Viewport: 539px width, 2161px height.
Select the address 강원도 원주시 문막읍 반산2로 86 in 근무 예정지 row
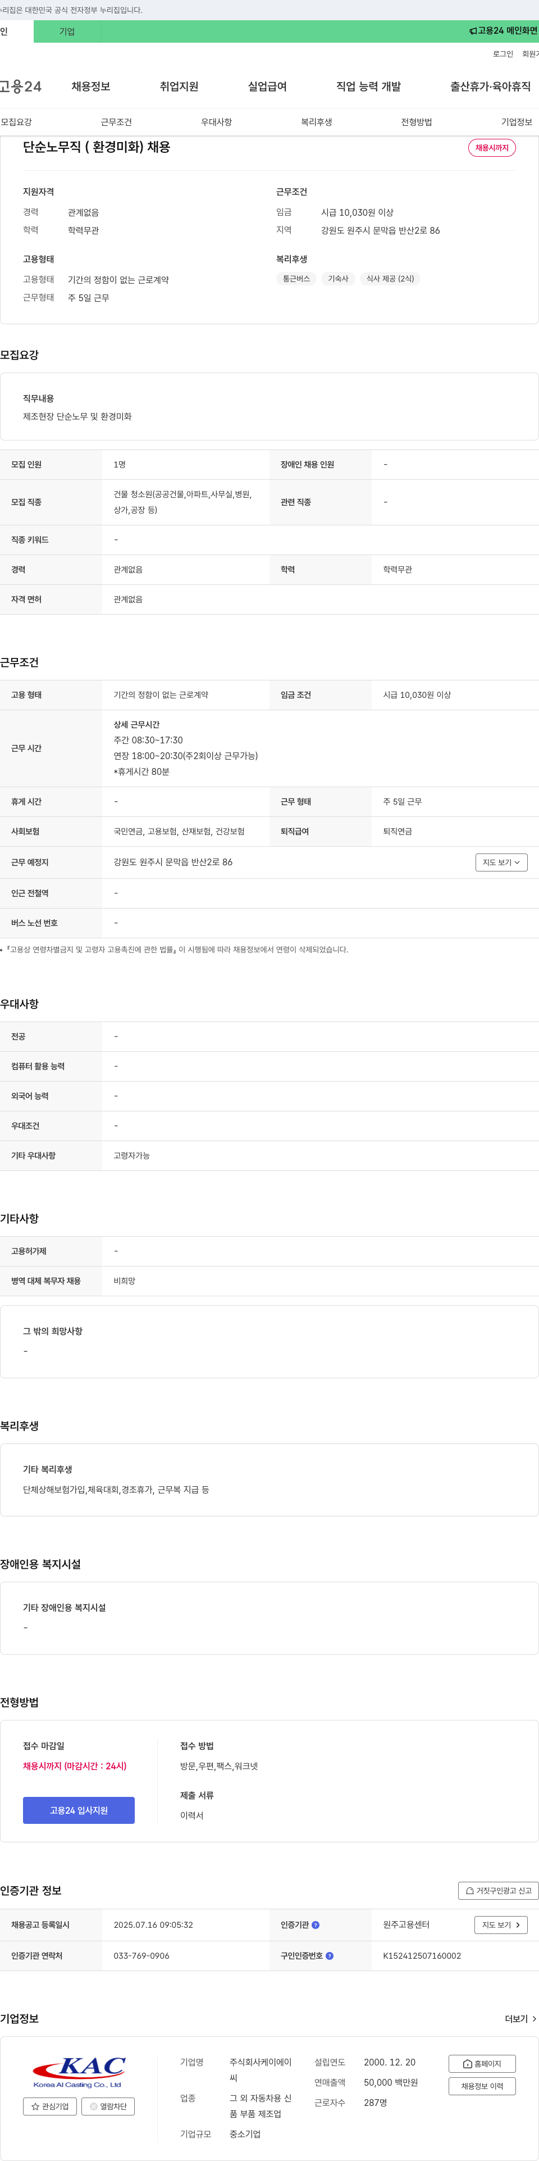[x=173, y=862]
